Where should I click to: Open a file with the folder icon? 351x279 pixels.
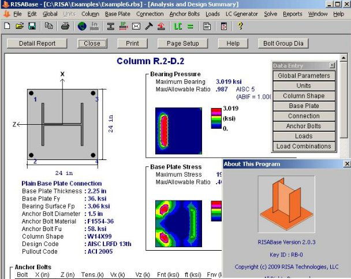coord(20,26)
